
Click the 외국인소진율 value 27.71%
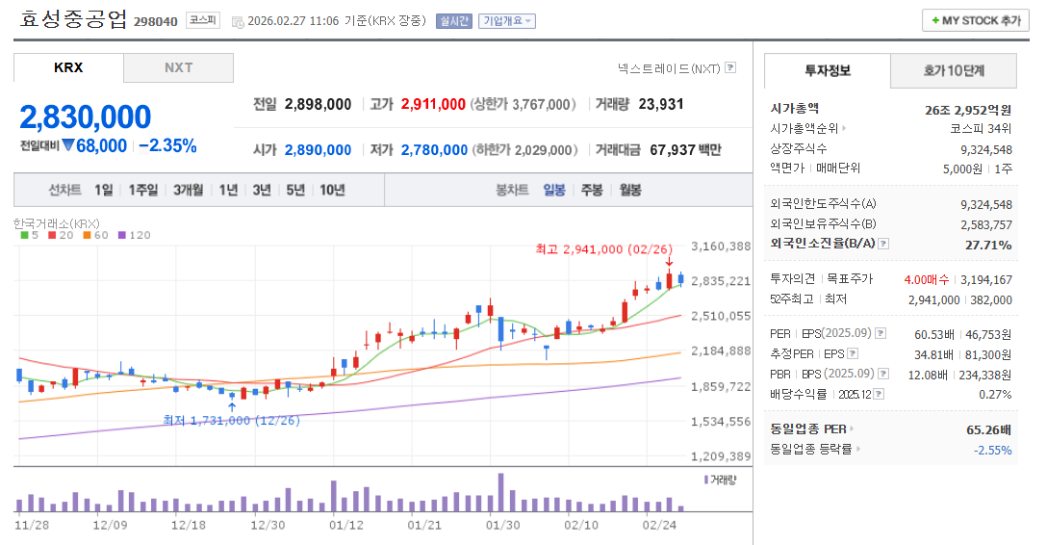click(988, 246)
